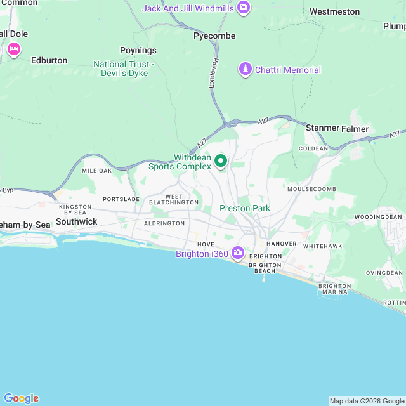Click the Chattri Memorial monument pin

click(x=246, y=69)
